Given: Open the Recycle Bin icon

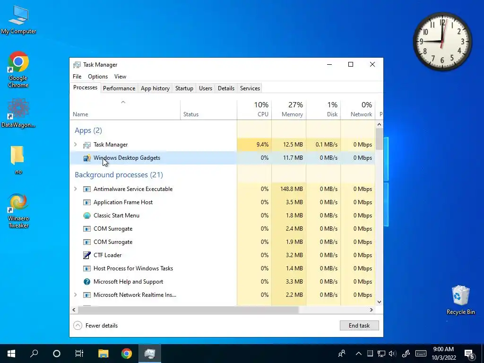Looking at the screenshot, I should (x=460, y=300).
